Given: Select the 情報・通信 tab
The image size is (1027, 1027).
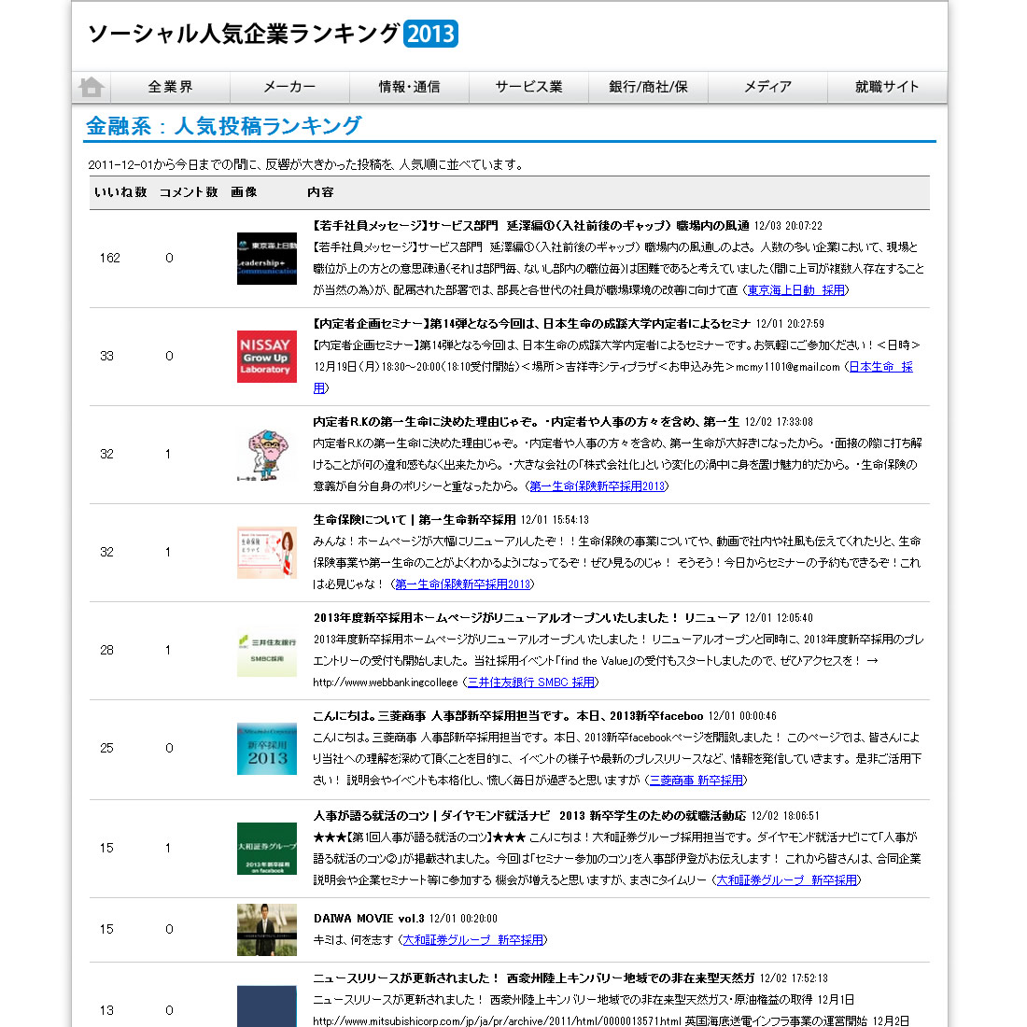Looking at the screenshot, I should [409, 87].
